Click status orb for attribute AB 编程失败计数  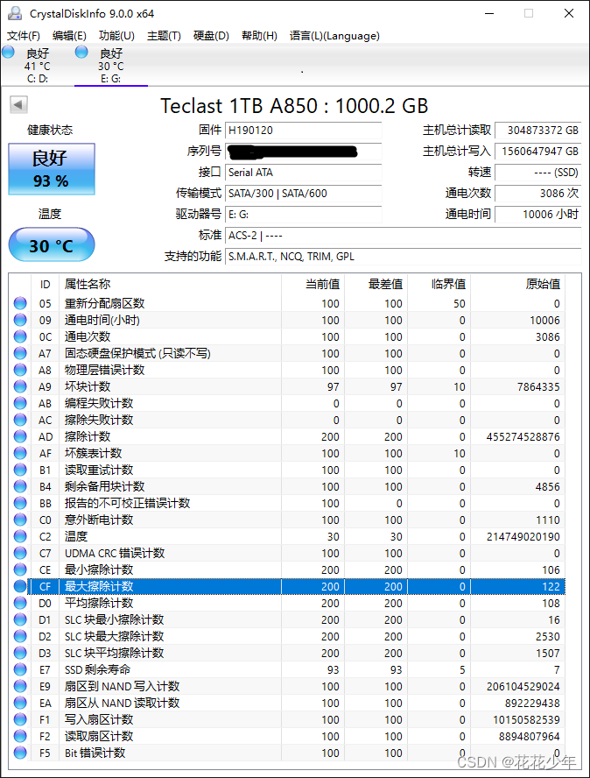pyautogui.click(x=20, y=403)
